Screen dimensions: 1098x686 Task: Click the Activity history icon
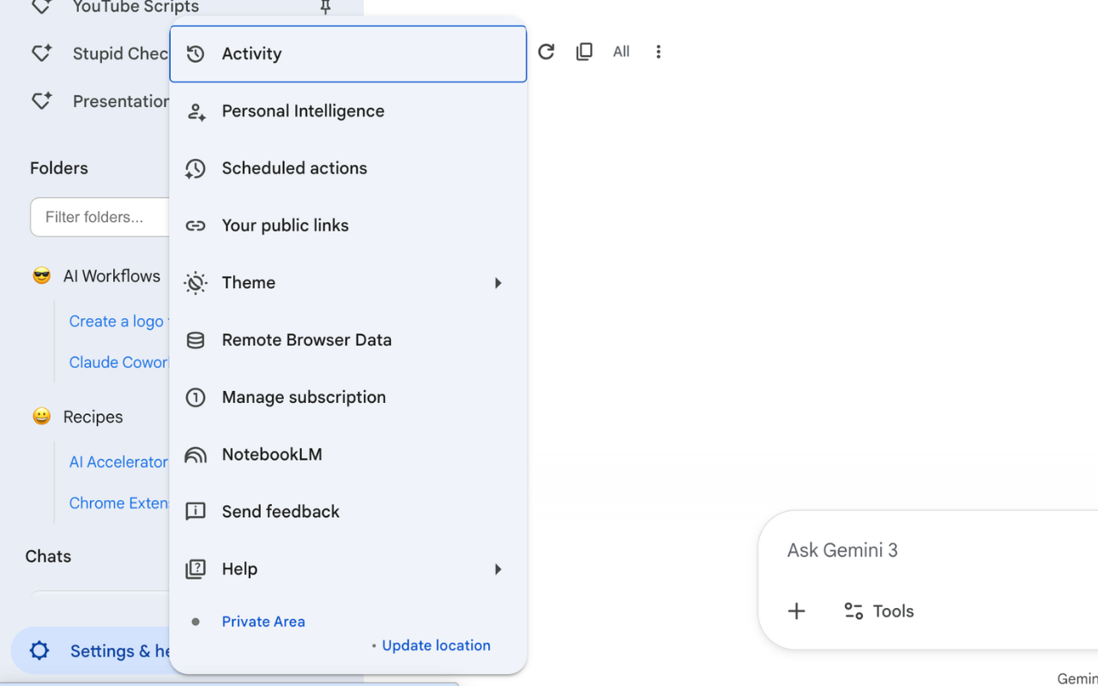(x=196, y=53)
